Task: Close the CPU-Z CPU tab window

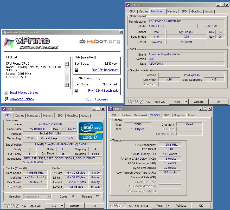Action: (103, 109)
